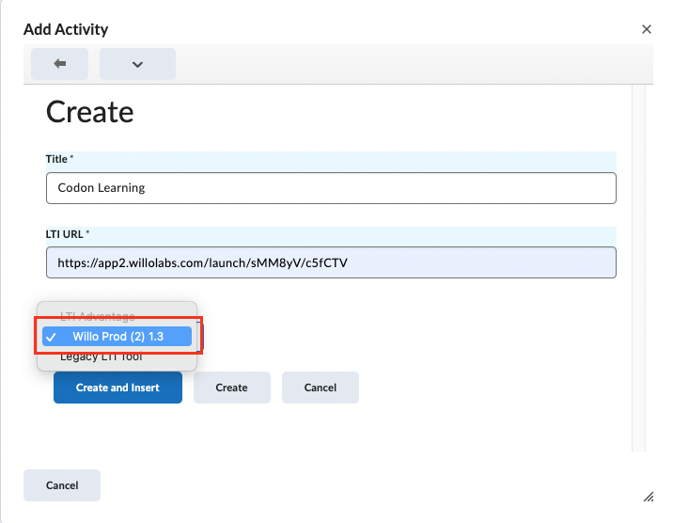
Task: Click Create and Insert button
Action: 117,388
